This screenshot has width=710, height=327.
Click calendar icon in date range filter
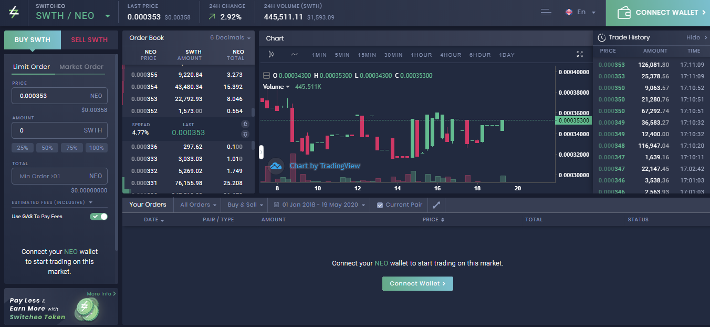tap(276, 205)
